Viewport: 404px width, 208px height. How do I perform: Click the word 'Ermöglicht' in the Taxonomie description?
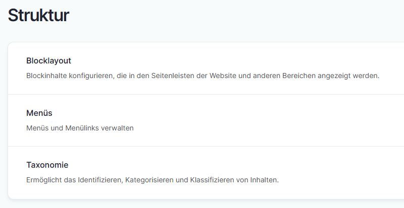coord(44,180)
